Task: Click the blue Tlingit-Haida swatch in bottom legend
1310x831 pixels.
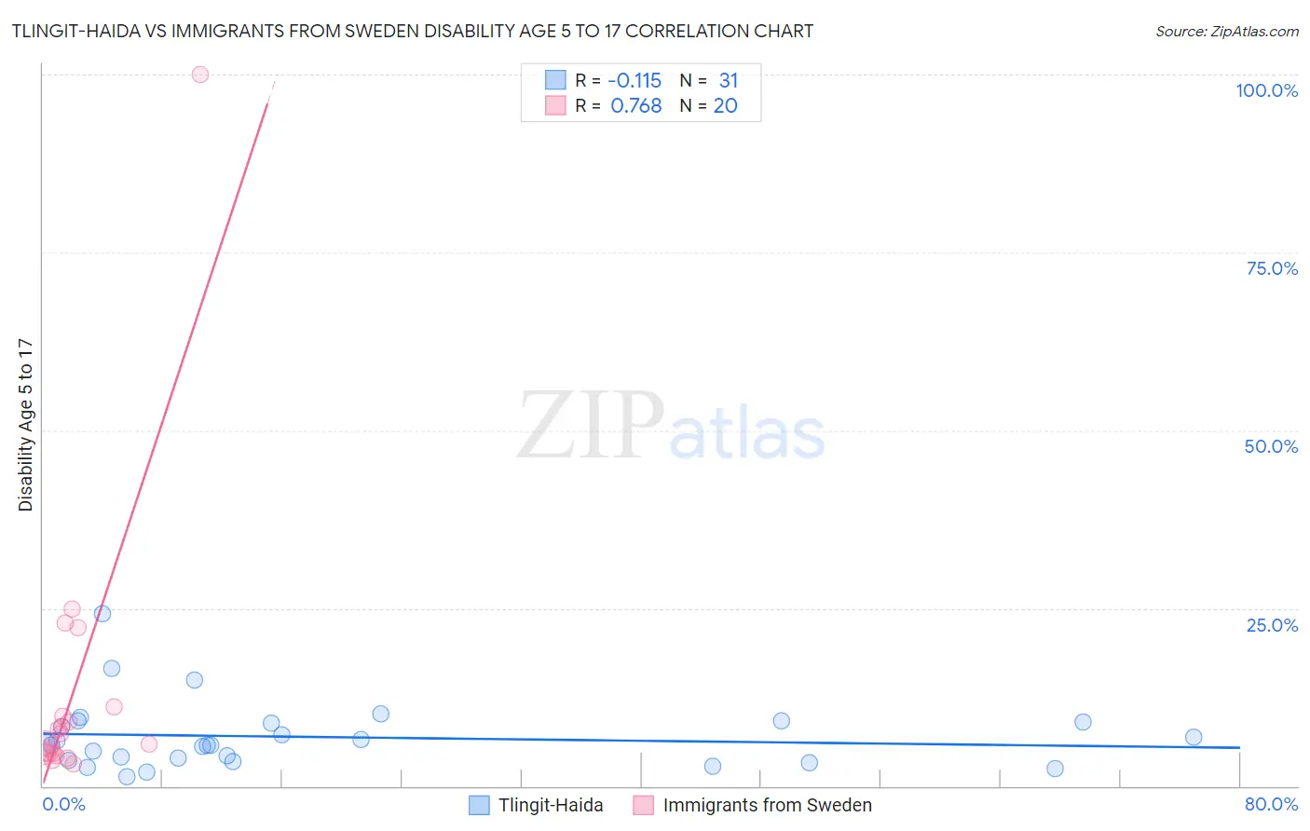Action: click(x=479, y=805)
